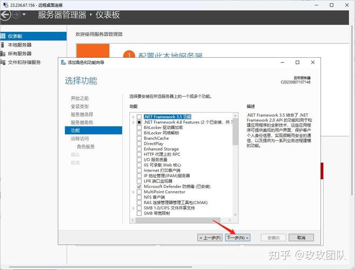Check MultiPoint Connector checkbox
Image resolution: width=355 pixels, height=270 pixels.
click(139, 192)
